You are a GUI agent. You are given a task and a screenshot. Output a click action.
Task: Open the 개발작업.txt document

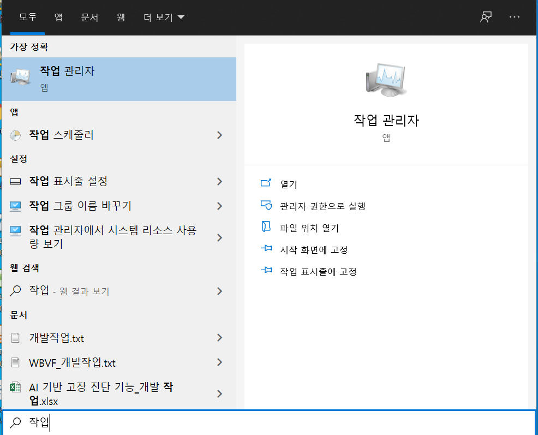[119, 338]
